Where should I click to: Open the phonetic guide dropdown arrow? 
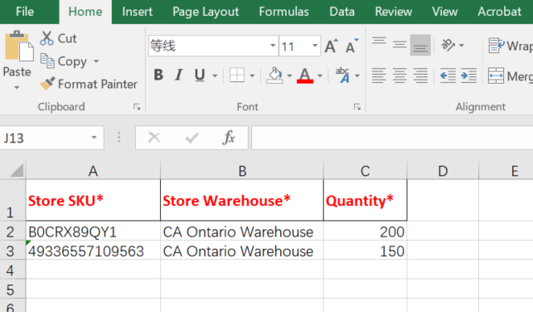(x=357, y=76)
